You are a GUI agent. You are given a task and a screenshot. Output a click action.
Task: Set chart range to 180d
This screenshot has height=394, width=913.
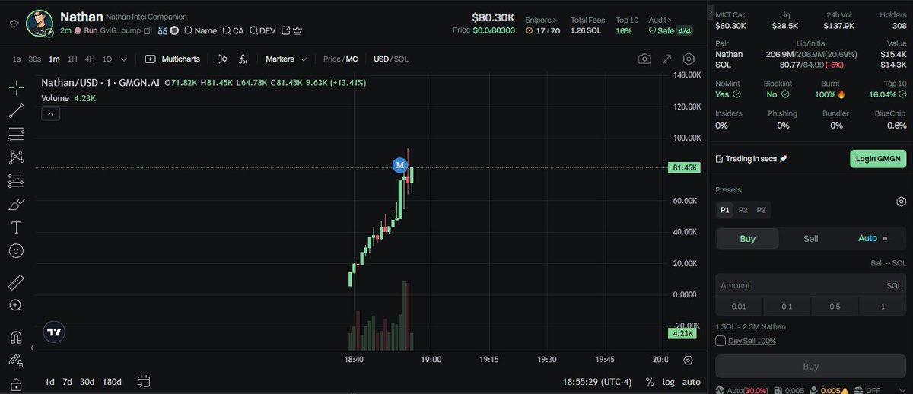(112, 381)
